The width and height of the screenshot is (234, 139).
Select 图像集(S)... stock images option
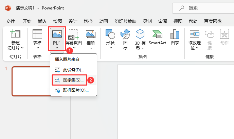(73, 80)
